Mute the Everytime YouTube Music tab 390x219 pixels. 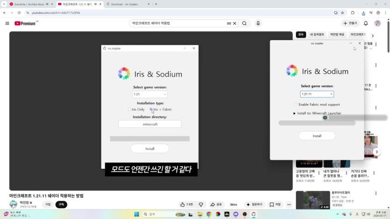coord(47,4)
